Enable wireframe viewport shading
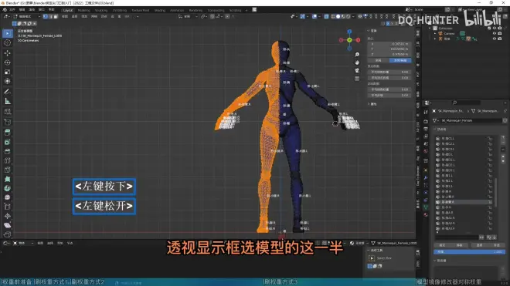The image size is (510, 286). pyautogui.click(x=333, y=16)
